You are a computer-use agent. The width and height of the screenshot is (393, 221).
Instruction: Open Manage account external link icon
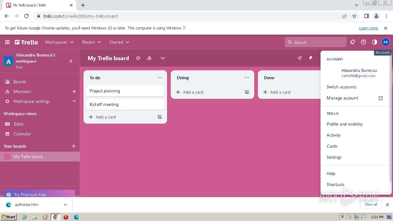[381, 98]
